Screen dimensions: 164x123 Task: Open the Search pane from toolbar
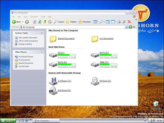click(x=59, y=22)
